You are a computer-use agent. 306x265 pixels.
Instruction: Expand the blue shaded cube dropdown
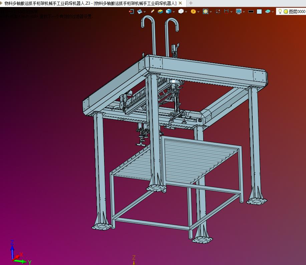(x=174, y=12)
